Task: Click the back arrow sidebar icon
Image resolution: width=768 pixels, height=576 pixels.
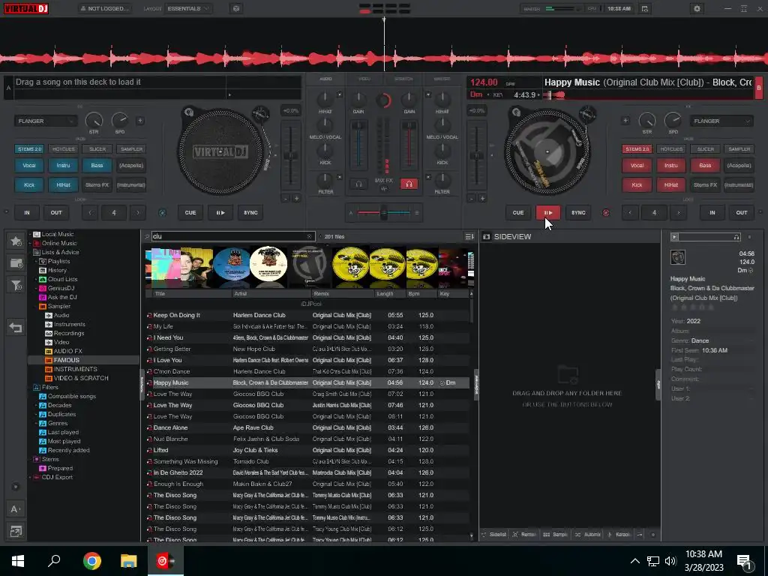Action: 16,327
